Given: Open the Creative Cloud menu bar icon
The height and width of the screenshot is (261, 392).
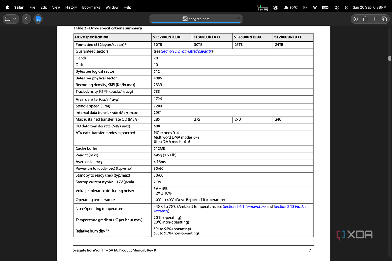Looking at the screenshot, I should coord(275,7).
